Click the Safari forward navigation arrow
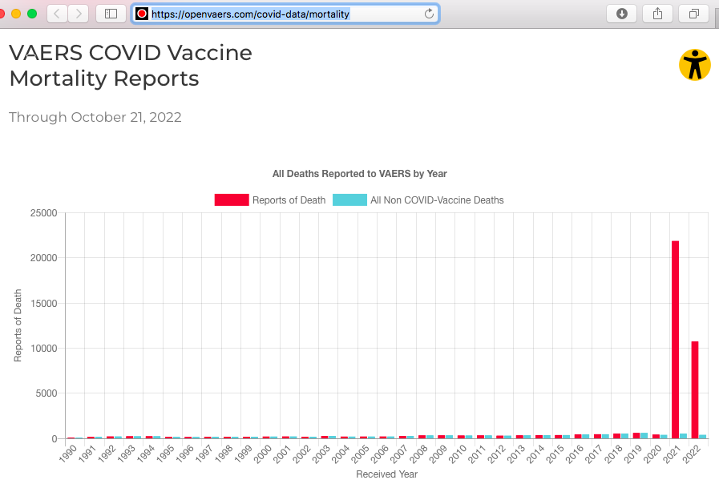Viewport: 719px width, 484px height. [79, 14]
